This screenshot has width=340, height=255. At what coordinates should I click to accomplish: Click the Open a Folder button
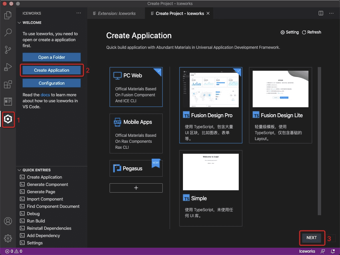(x=51, y=57)
